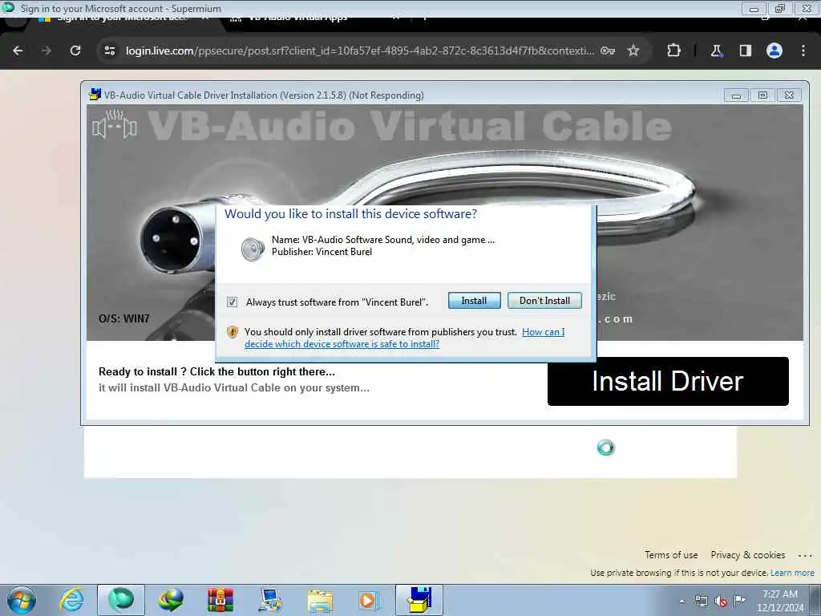Click the muted volume tray icon
The image size is (821, 616).
coord(721,602)
